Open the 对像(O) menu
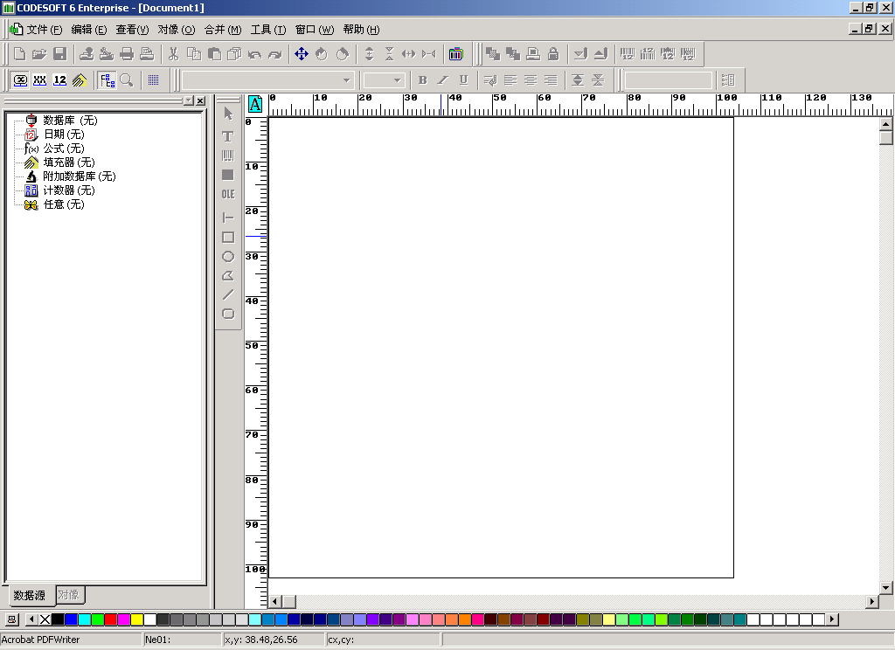 click(177, 30)
